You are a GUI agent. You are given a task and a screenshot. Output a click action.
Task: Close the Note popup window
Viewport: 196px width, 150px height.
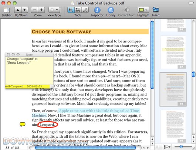(8, 54)
